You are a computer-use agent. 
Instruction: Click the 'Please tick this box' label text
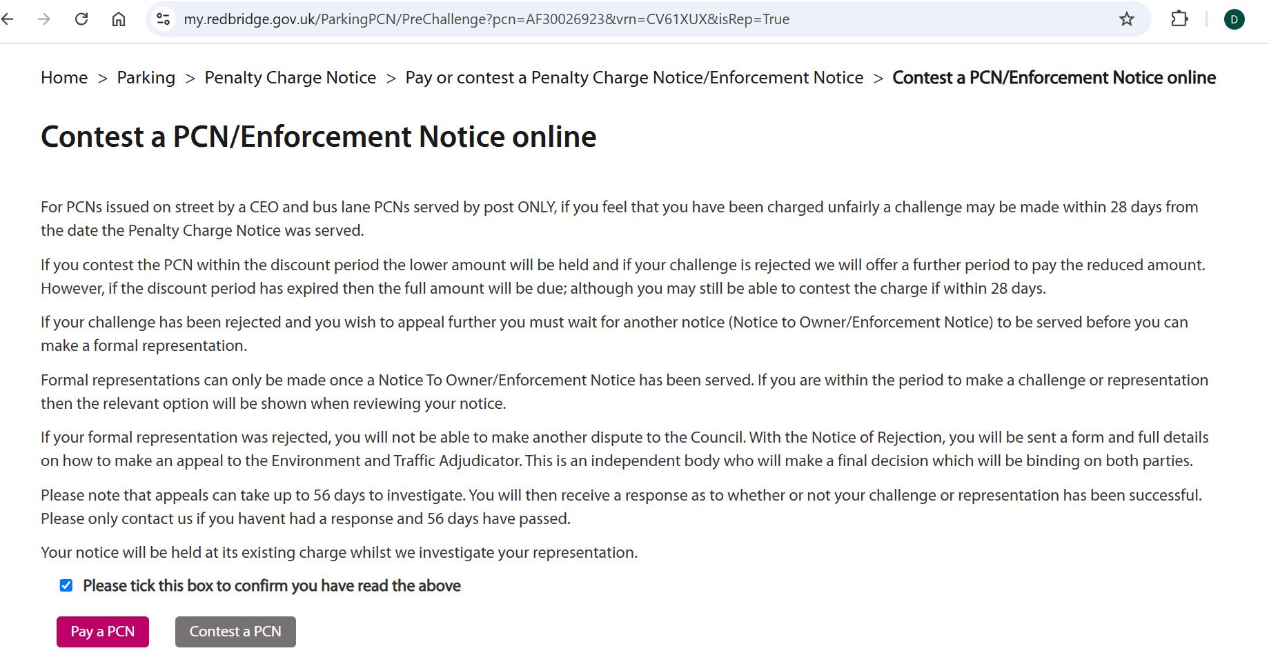272,586
